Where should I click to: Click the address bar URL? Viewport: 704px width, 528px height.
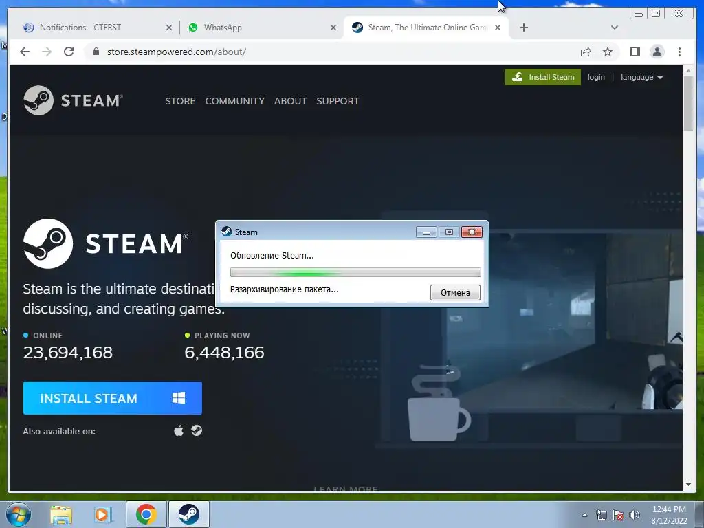click(177, 52)
